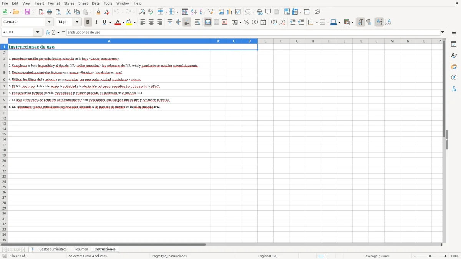Set left-to-right paragraph direction
Viewport: 461px width, 259px height.
coord(360,22)
